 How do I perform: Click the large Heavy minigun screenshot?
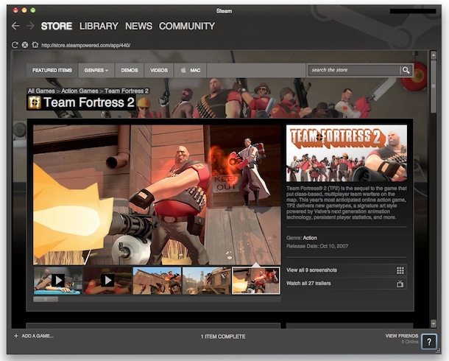tap(157, 194)
